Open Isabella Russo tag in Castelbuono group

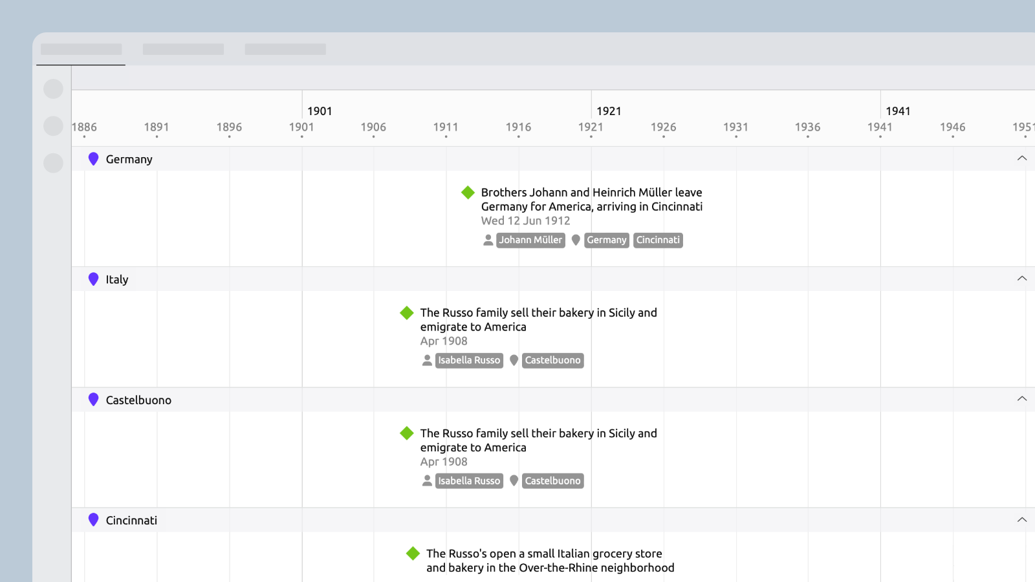[469, 481]
